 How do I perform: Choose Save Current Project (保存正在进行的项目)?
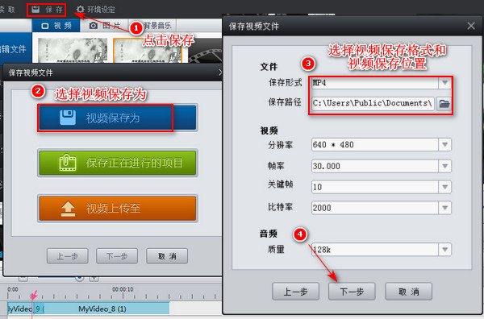pyautogui.click(x=117, y=163)
